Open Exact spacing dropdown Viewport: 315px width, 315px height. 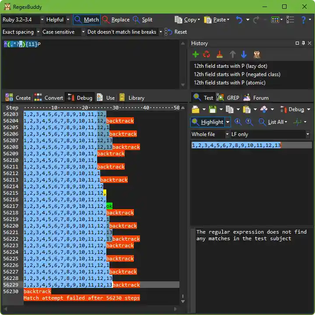[38, 32]
